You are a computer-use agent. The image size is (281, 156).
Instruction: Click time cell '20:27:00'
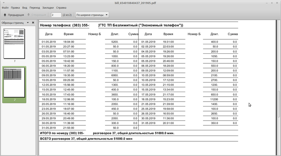tap(68, 47)
